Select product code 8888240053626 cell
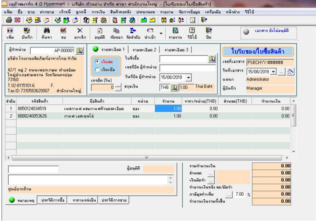This screenshot has height=221, width=316. [x=40, y=116]
